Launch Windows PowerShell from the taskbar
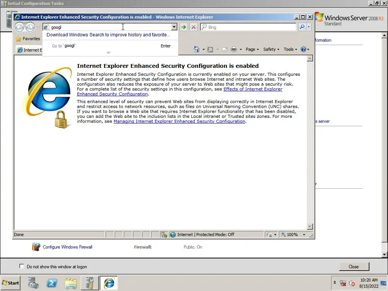Screen dimensions: 388x291 point(52,283)
